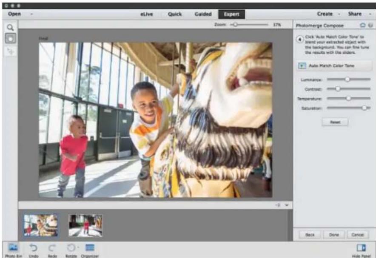Click the guided edit Home icon

pos(362,24)
